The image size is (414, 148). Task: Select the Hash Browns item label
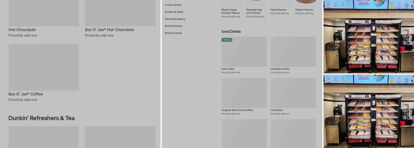[x=278, y=10]
